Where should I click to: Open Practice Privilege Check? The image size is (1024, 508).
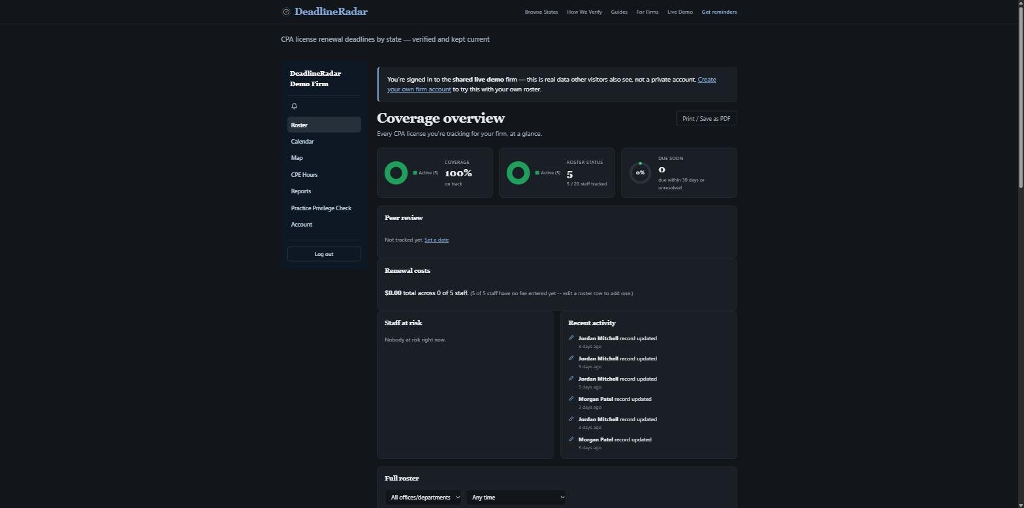coord(324,208)
